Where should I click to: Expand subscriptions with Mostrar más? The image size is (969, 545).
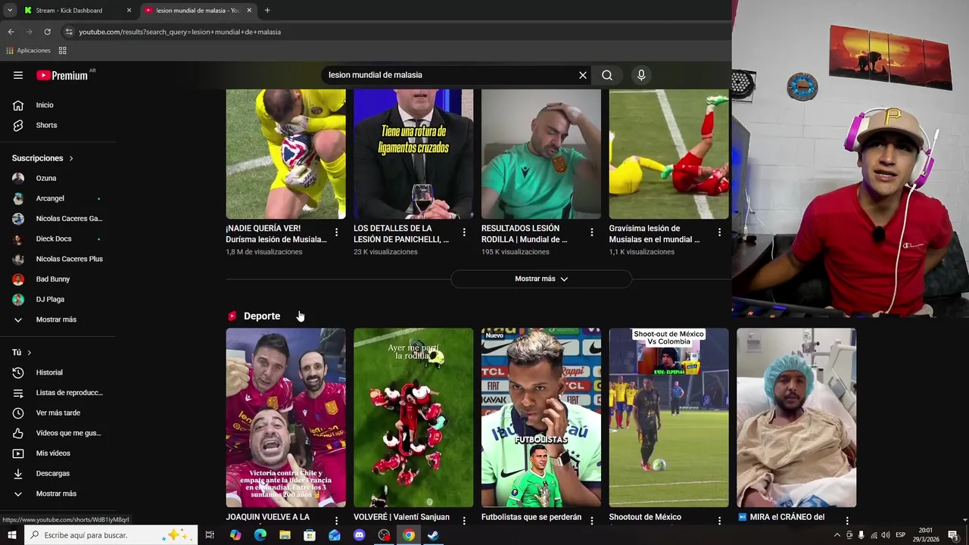coord(58,319)
